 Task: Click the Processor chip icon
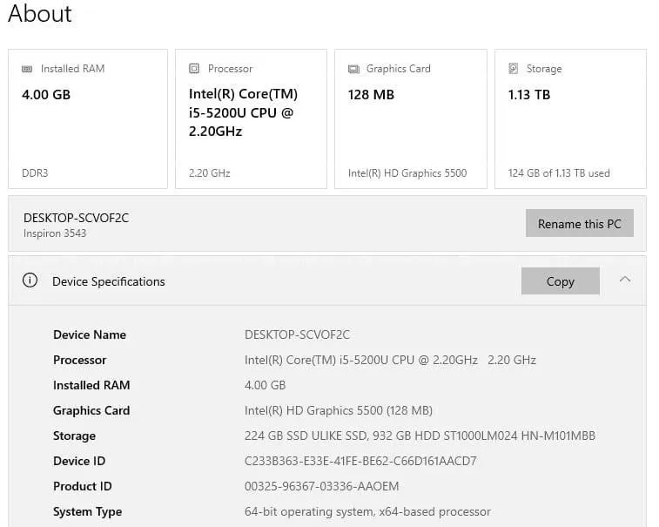[194, 69]
